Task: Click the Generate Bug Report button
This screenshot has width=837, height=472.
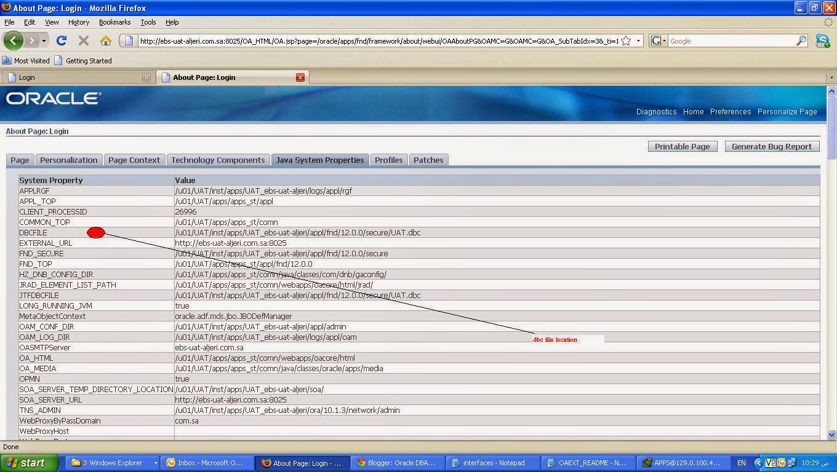Action: [771, 146]
